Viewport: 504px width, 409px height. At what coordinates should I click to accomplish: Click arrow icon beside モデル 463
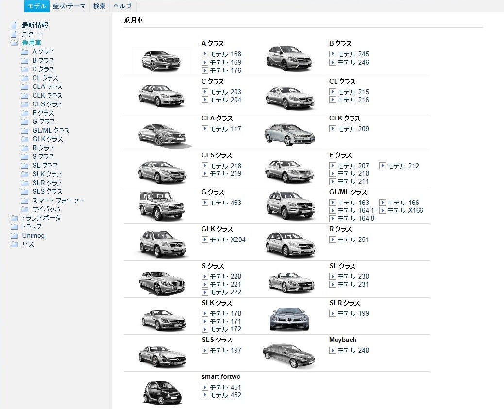[205, 203]
